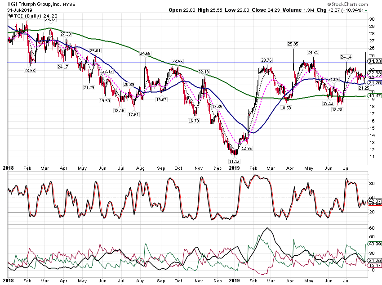382x285 pixels.
Task: Click the 19.50 low price label
Action: tap(105, 100)
